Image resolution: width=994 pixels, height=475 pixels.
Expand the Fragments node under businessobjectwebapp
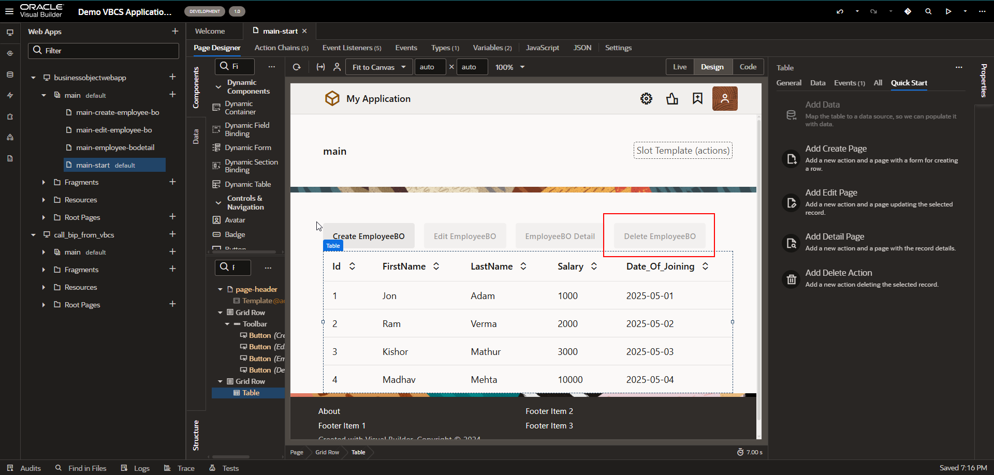(x=43, y=182)
